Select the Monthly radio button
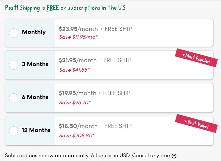Viewport: 221px width, 161px height. (x=14, y=33)
